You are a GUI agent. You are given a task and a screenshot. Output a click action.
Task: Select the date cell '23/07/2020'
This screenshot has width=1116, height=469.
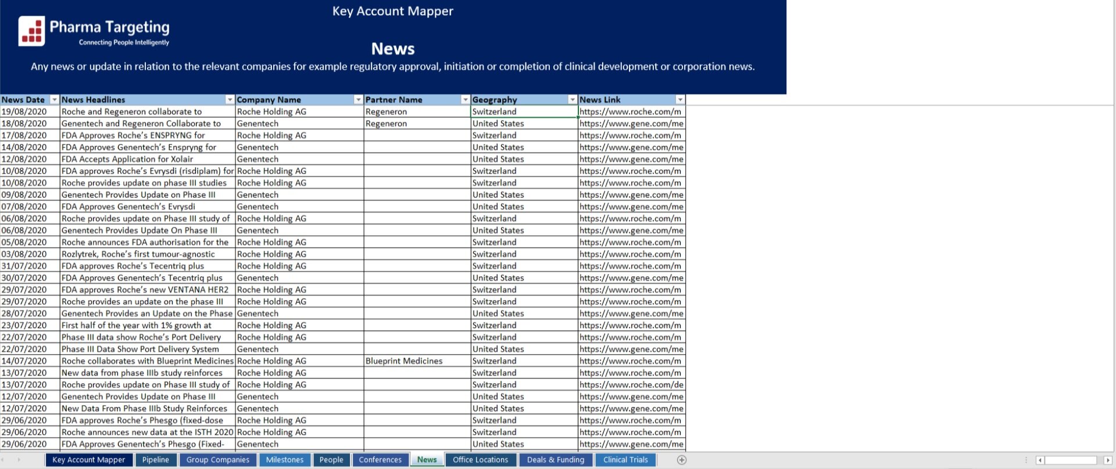coord(30,326)
